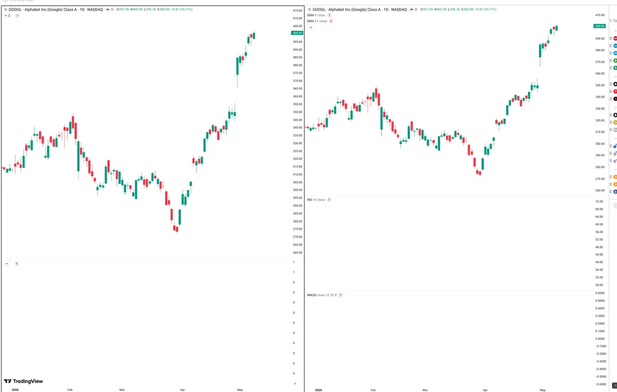617x392 pixels.
Task: Click error icon next to MACD legend
Action: tap(341, 295)
